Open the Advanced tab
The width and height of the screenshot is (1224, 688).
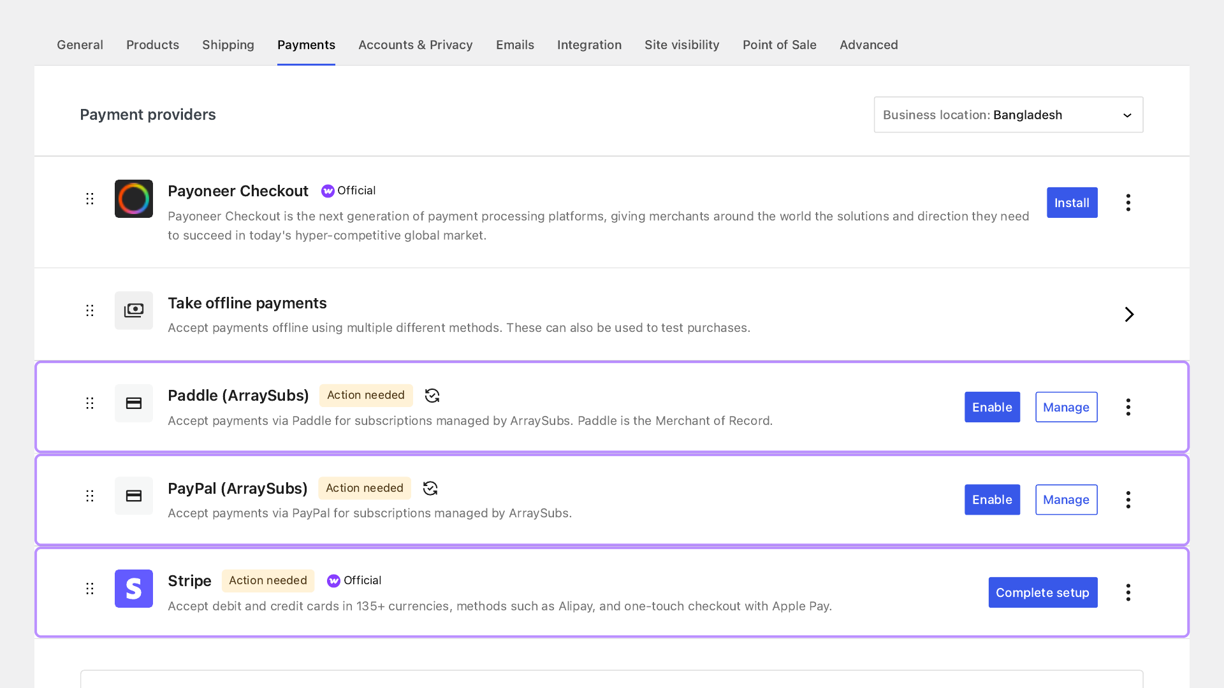[x=869, y=45]
